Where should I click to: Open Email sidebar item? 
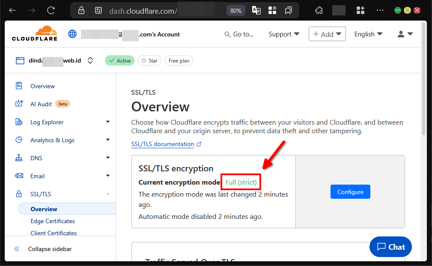(37, 176)
